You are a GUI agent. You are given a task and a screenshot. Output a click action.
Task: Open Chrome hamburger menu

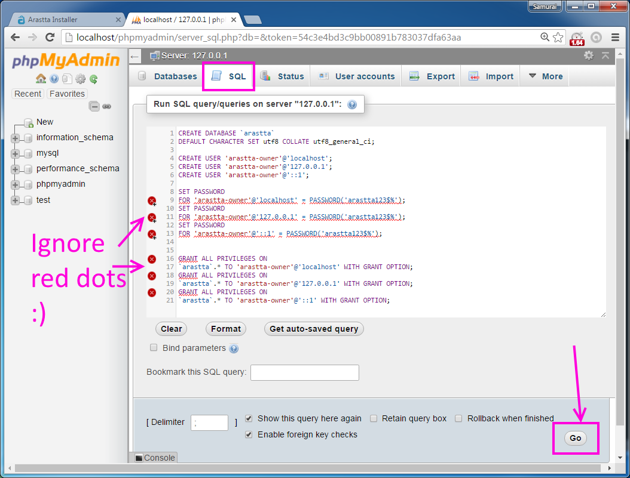coord(614,37)
